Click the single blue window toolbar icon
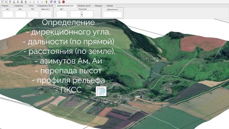The image size is (229, 129). [55, 2]
